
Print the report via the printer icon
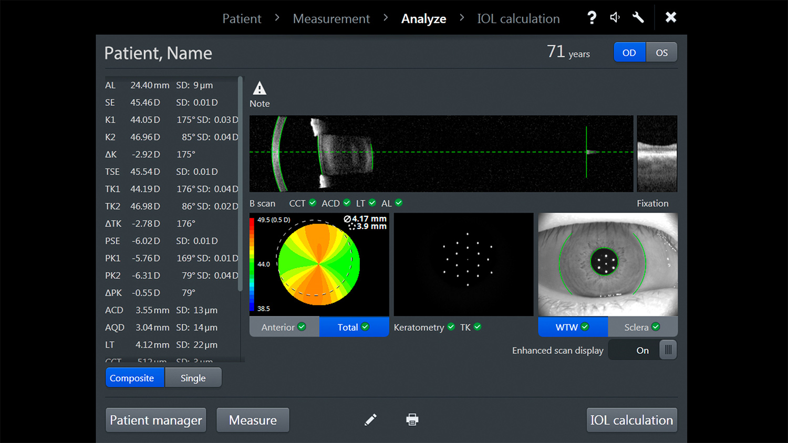[x=412, y=419]
